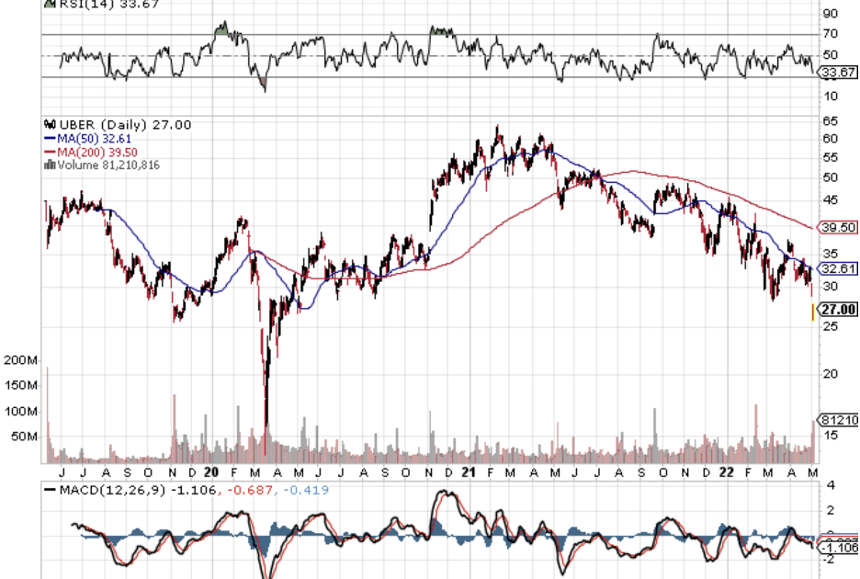Click the 50M volume axis label

24,437
